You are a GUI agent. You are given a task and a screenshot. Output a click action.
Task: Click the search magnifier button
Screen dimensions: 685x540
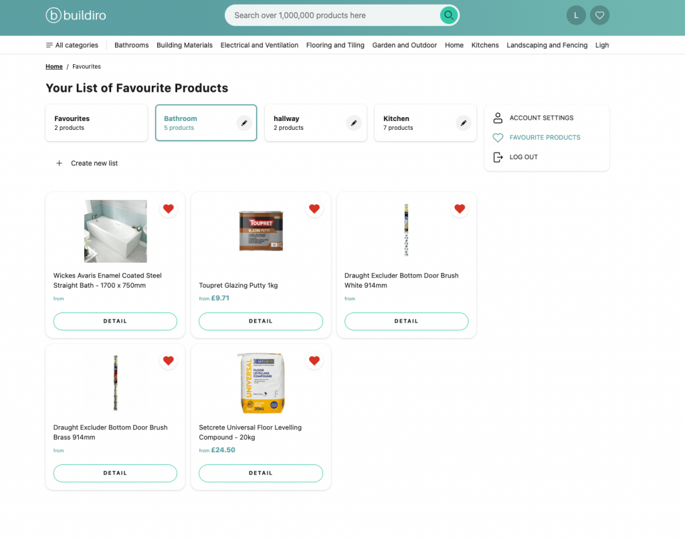[448, 15]
